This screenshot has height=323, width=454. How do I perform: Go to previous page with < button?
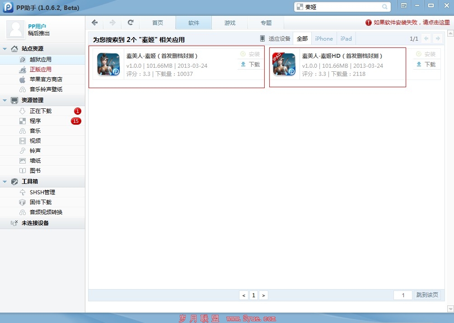tap(244, 295)
